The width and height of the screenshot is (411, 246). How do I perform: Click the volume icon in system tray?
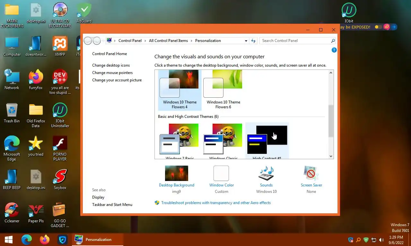[381, 240]
